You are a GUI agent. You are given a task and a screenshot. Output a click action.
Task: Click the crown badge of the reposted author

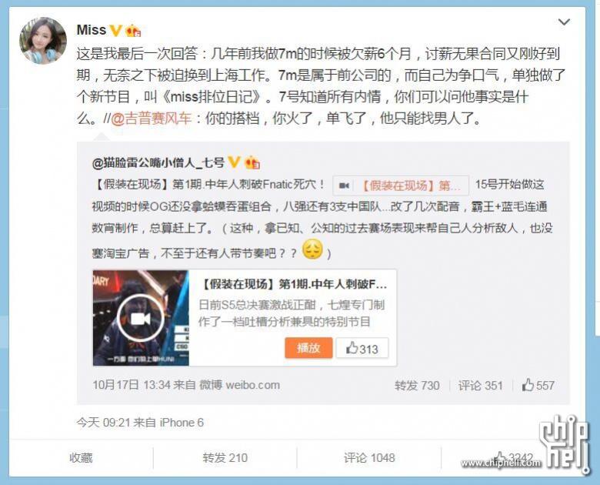pyautogui.click(x=252, y=162)
